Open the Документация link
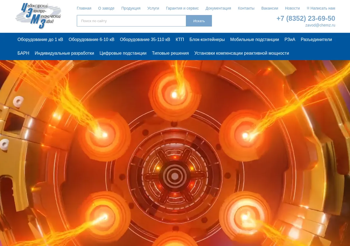The image size is (350, 246). point(218,8)
